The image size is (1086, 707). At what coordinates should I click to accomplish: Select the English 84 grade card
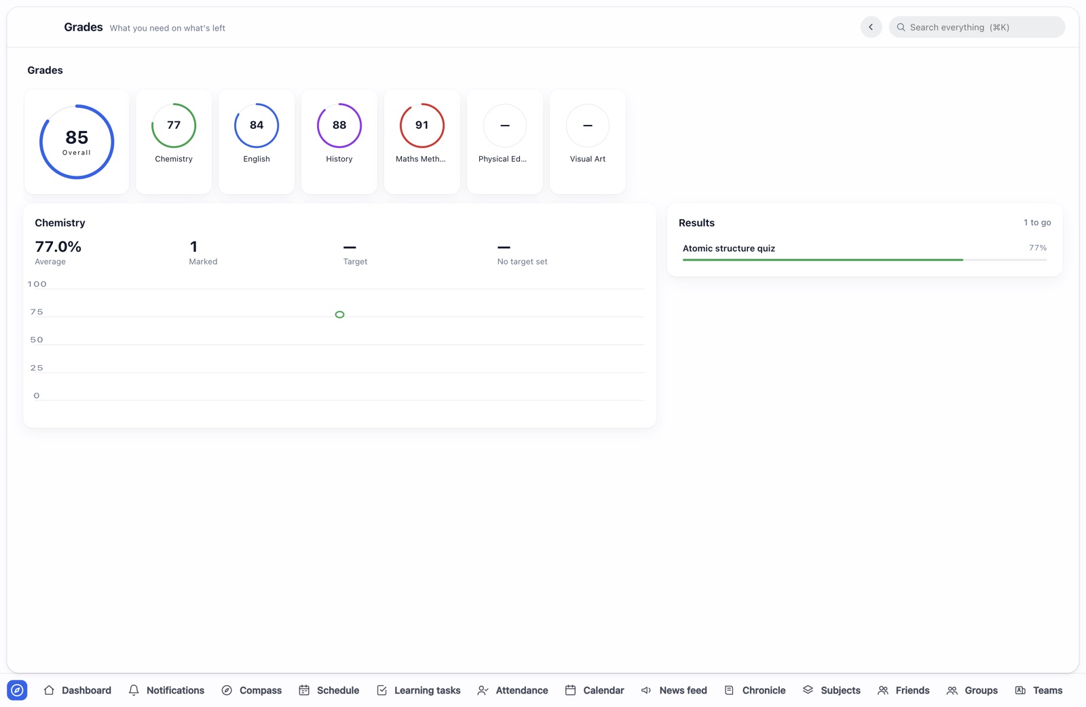pyautogui.click(x=257, y=142)
